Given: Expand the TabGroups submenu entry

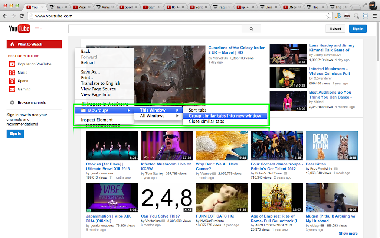Looking at the screenshot, I should point(104,110).
